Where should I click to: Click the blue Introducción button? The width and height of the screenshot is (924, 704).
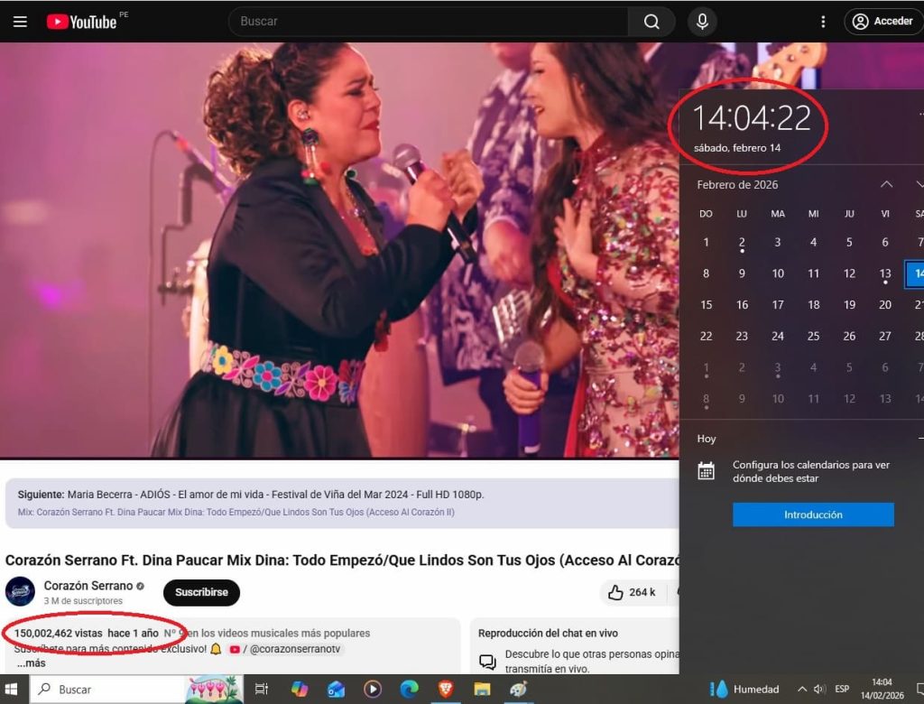point(813,514)
